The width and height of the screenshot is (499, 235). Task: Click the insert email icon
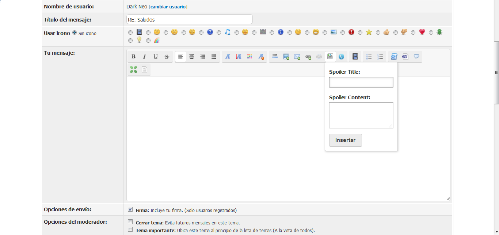click(297, 57)
